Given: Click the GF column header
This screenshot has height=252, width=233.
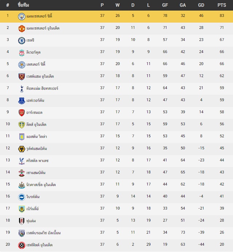Looking at the screenshot, I should point(165,5).
